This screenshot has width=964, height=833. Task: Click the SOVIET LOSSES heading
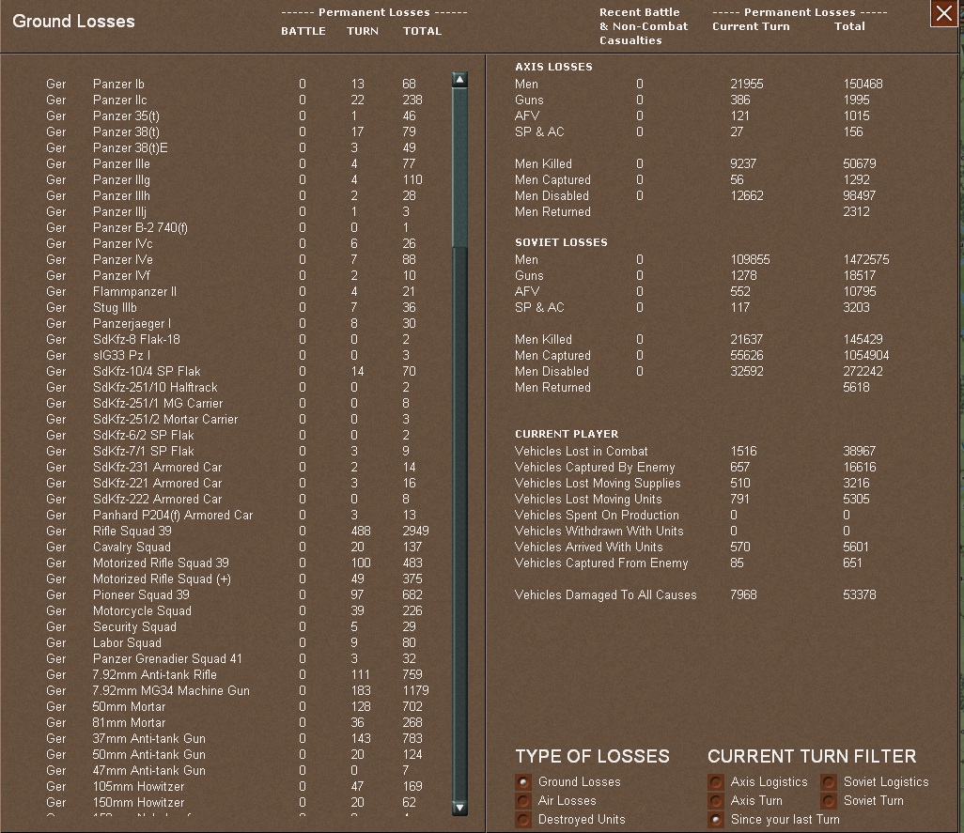[561, 242]
